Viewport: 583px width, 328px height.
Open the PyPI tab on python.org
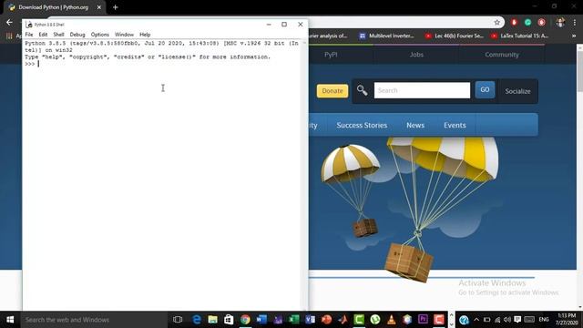tap(331, 55)
